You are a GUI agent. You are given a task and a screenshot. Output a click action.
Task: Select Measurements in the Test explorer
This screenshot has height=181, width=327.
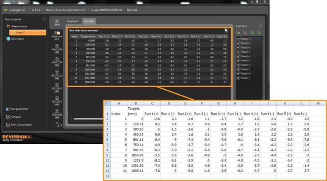(17, 26)
